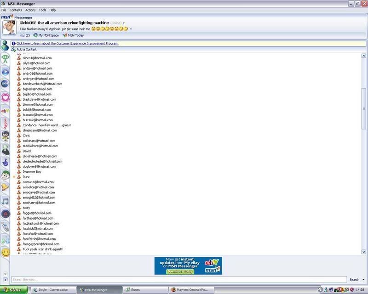368x294 pixels.
Task: Open the yellow smiley face sidebar tab
Action: coord(5,252)
